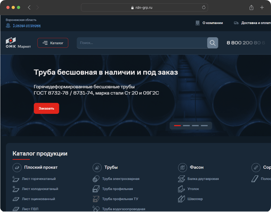271x212 pixels.
Task: Open the 'Трубы' category heading
Action: [x=111, y=167]
